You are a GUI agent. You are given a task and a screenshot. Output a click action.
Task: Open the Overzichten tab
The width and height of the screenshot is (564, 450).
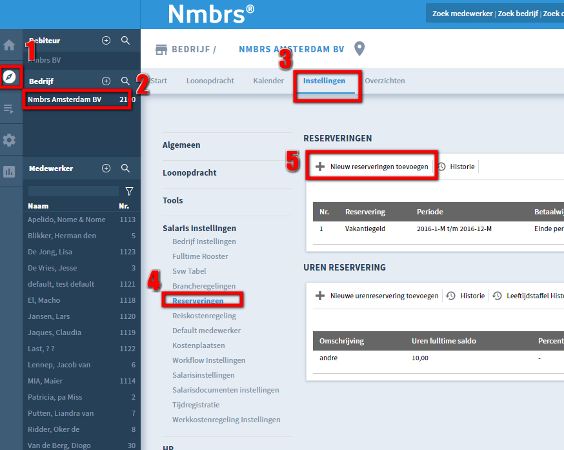click(385, 81)
